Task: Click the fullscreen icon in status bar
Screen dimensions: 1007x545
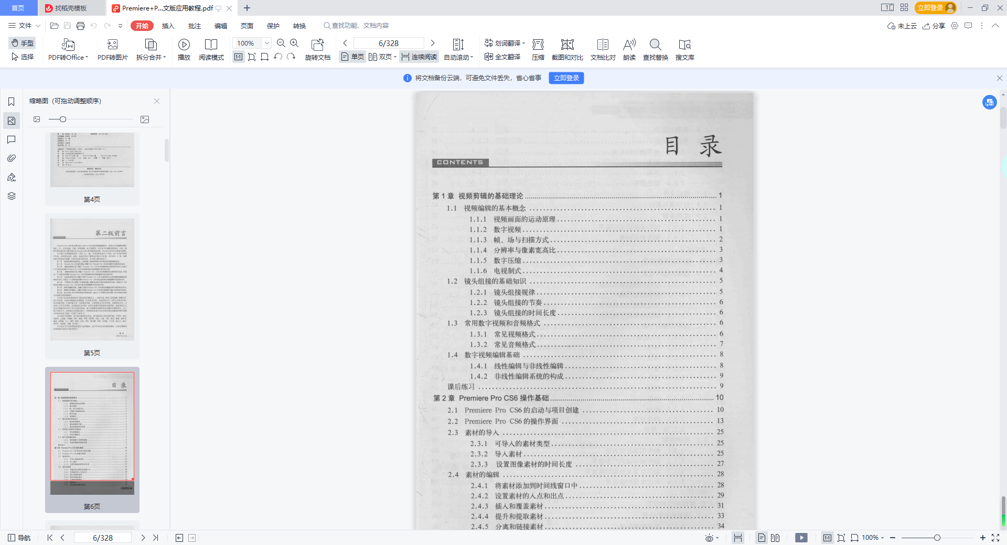Action: point(995,538)
